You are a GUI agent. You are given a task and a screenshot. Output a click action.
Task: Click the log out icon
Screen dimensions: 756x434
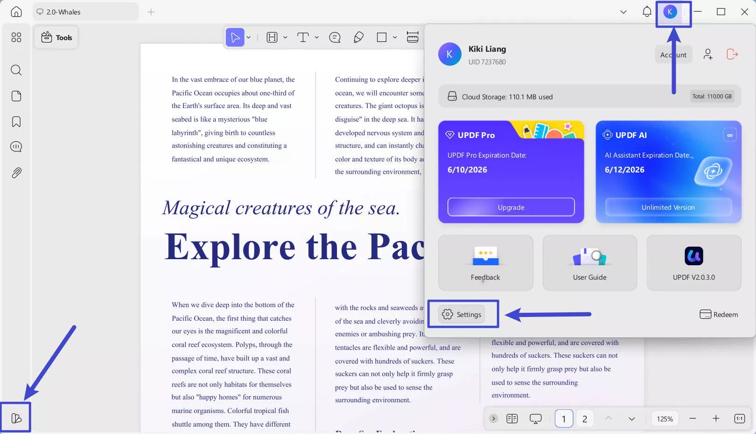pos(732,55)
